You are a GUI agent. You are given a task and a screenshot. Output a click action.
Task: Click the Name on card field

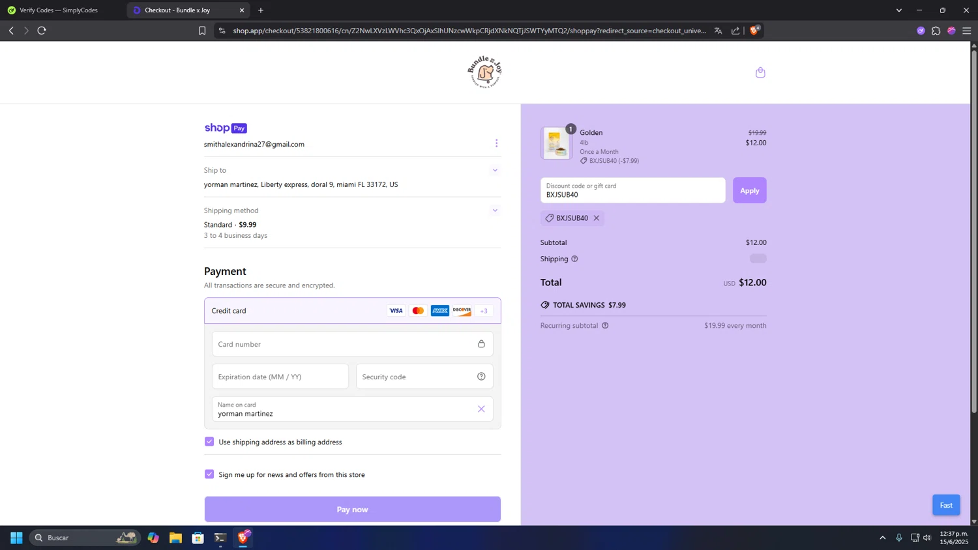coord(353,409)
